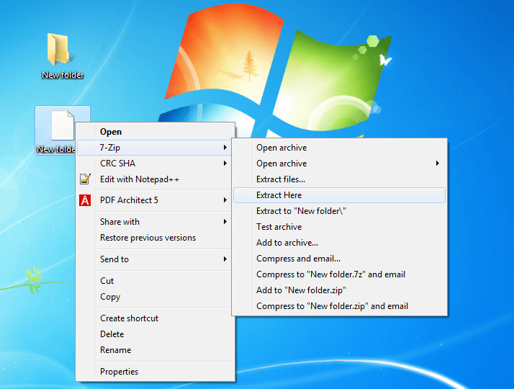
Task: Select the blank New folder archive file icon
Action: (x=63, y=125)
